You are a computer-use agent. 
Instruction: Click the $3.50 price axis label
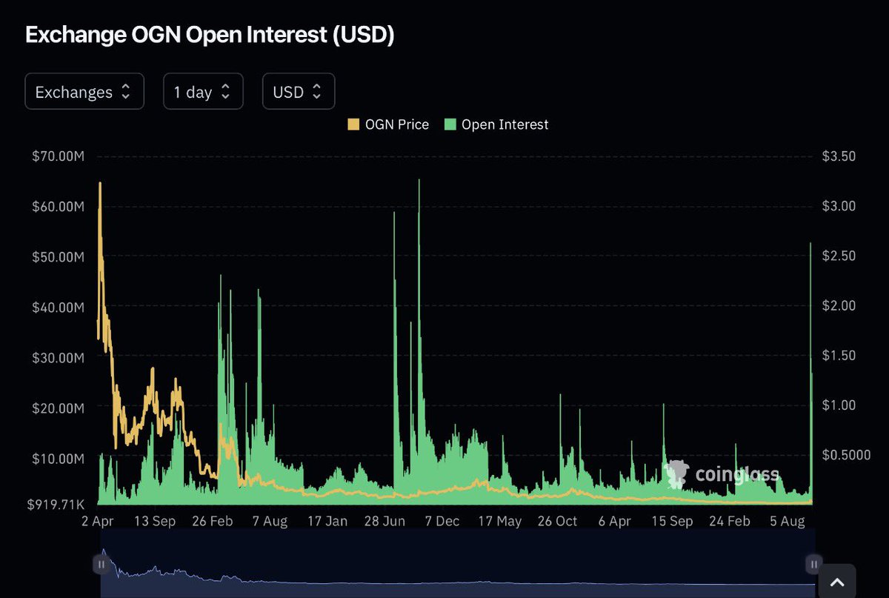[839, 156]
